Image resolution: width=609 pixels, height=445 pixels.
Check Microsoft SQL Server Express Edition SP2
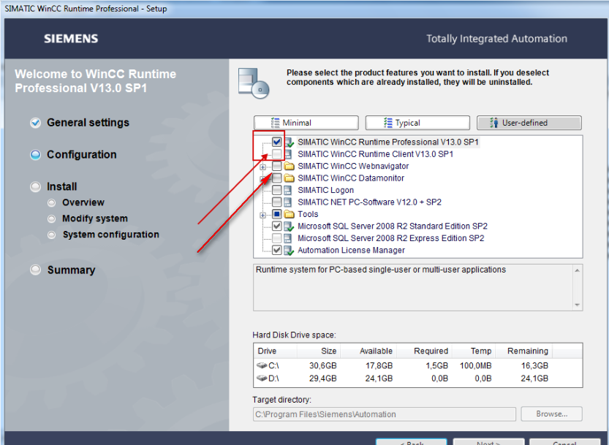(276, 238)
